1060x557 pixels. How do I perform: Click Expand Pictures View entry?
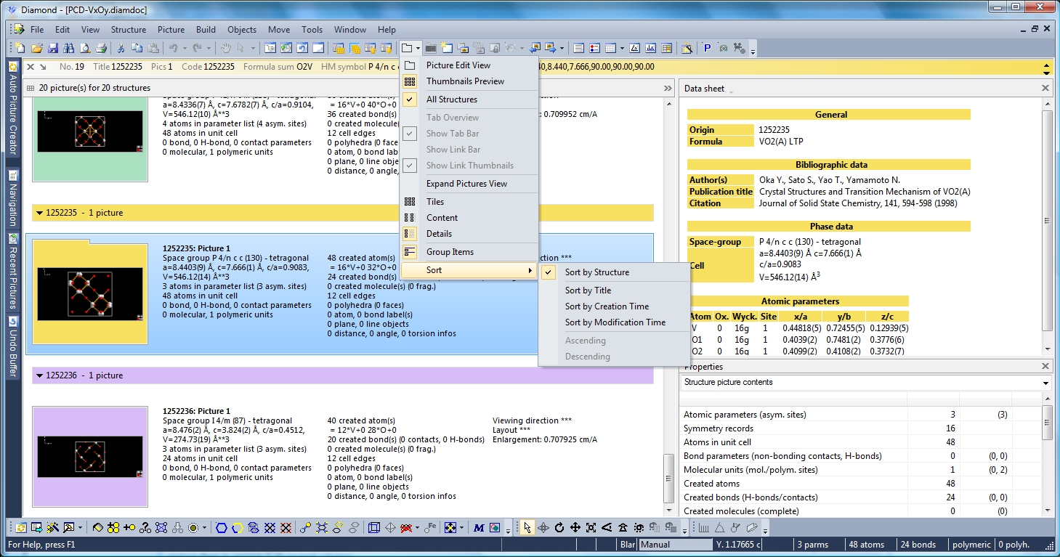(466, 184)
